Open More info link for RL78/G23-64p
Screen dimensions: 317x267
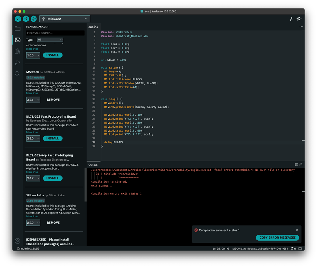pyautogui.click(x=32, y=172)
